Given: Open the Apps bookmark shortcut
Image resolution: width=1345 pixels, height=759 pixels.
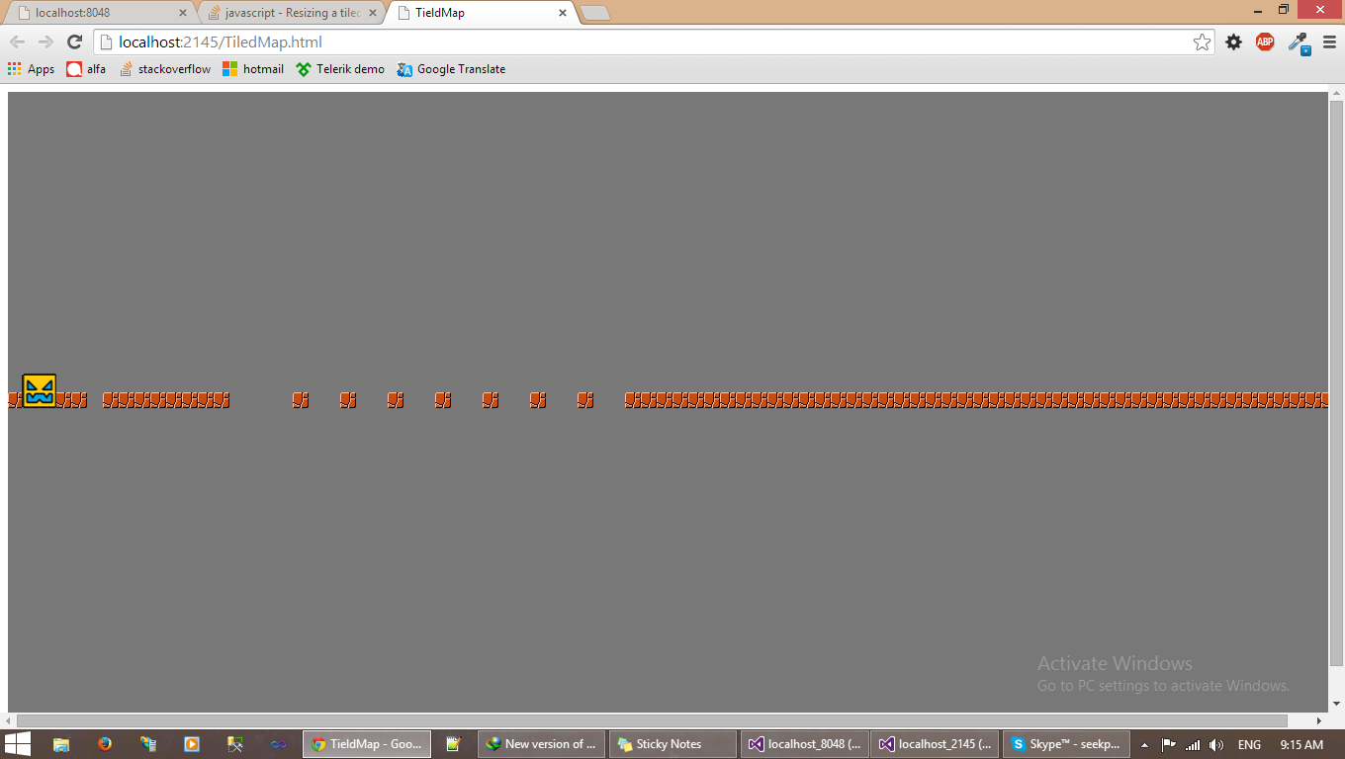Looking at the screenshot, I should 31,69.
